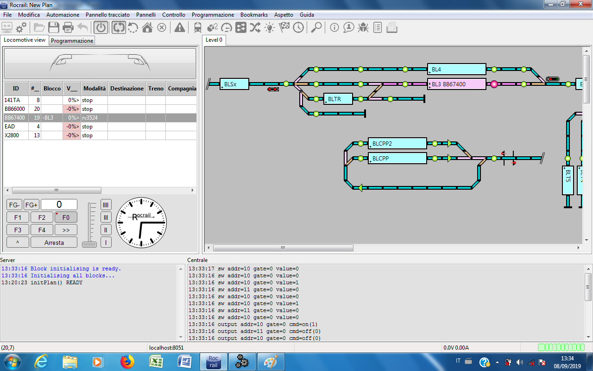Viewport: 593px width, 371px height.
Task: Switch to the Programmazione tab
Action: tap(72, 41)
